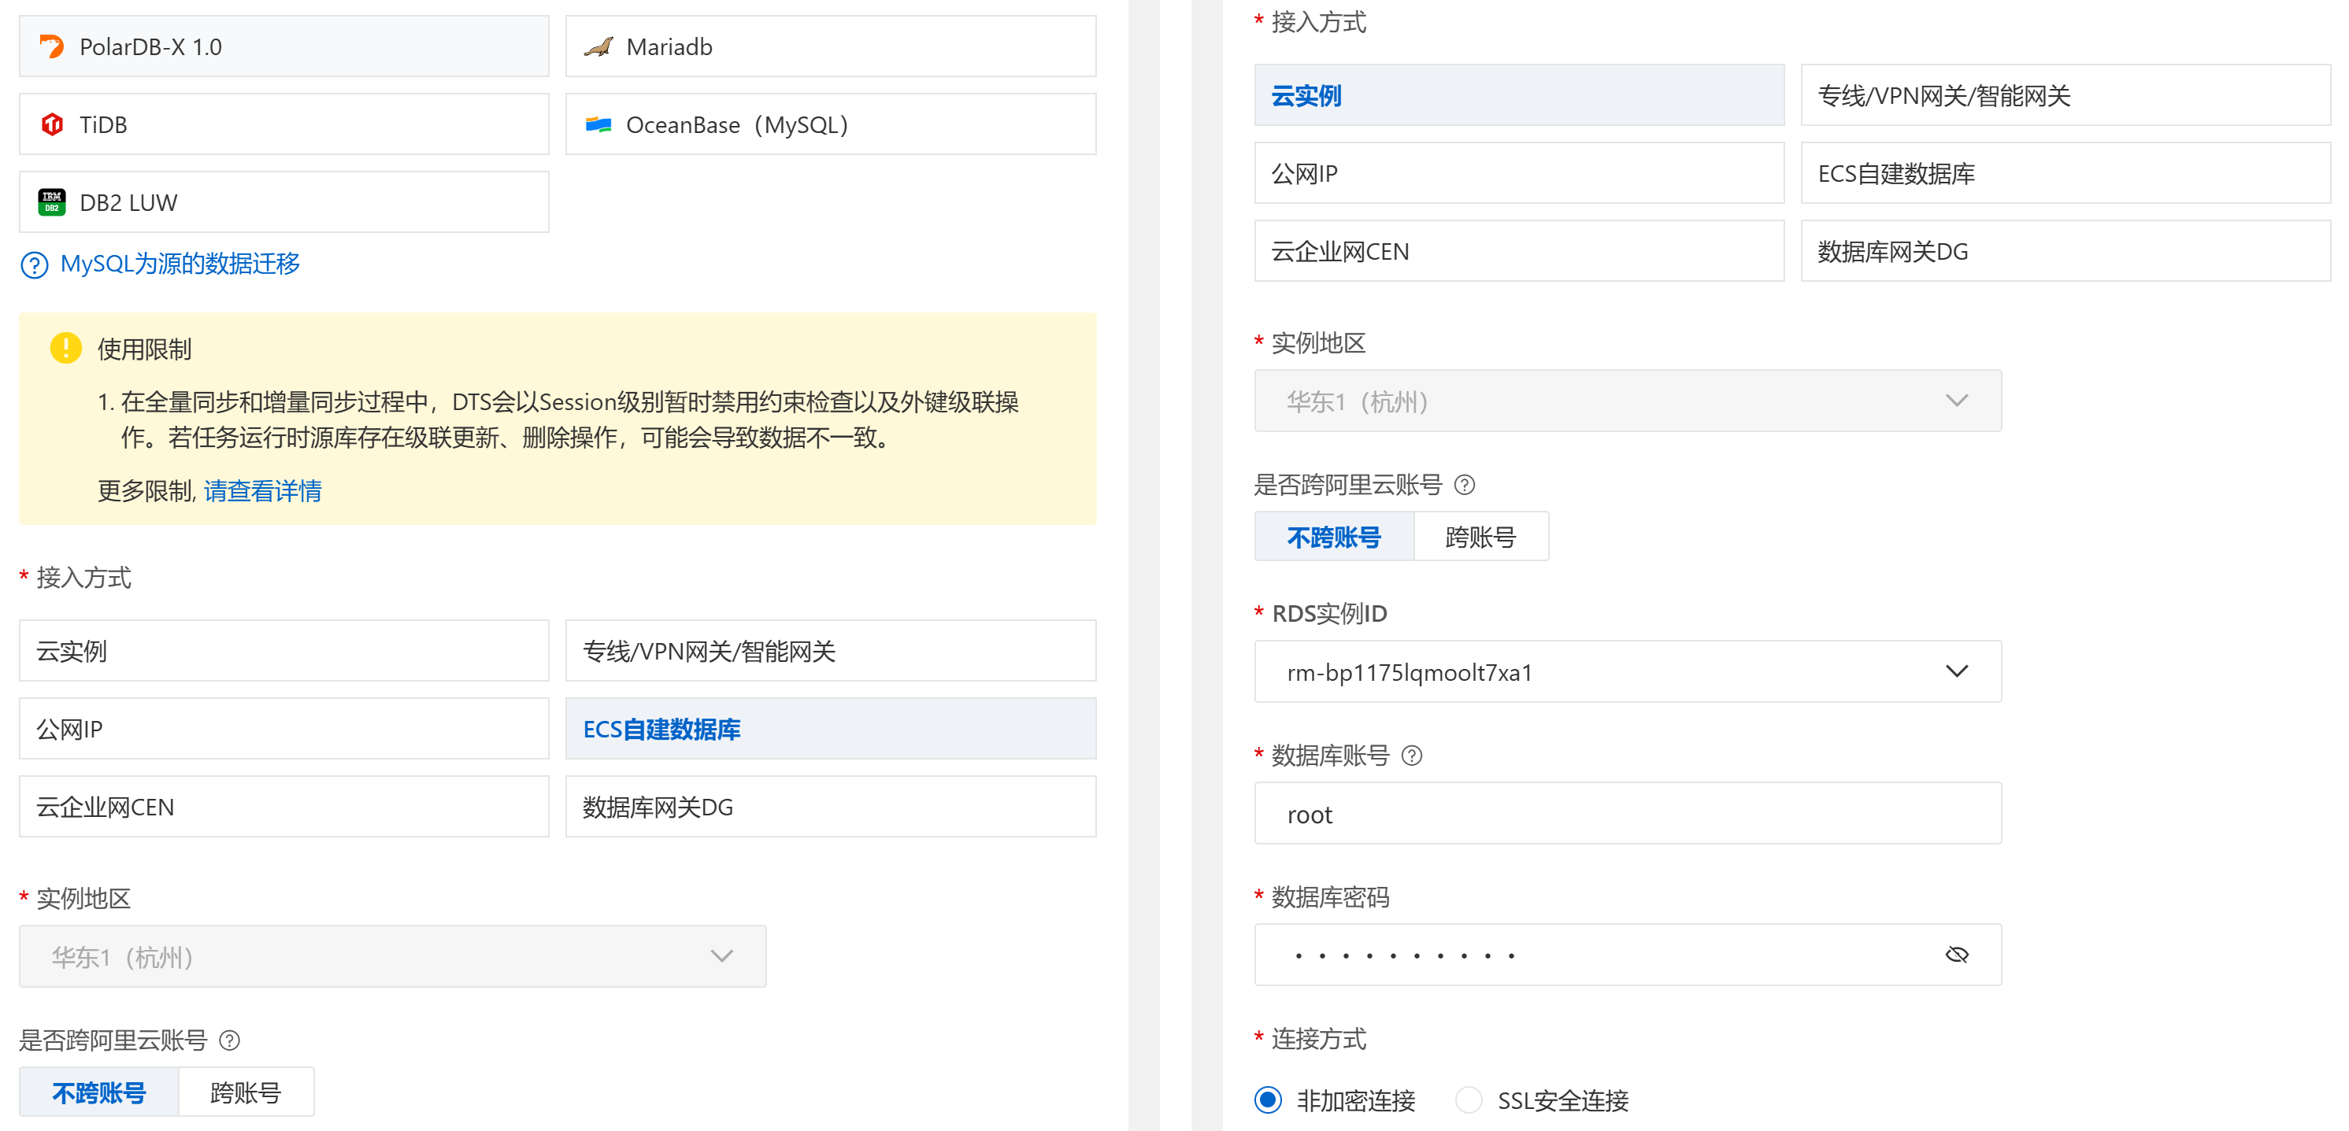Viewport: 2349px width, 1131px height.
Task: Choose OceanBase (MySQL) database type
Action: [x=830, y=124]
